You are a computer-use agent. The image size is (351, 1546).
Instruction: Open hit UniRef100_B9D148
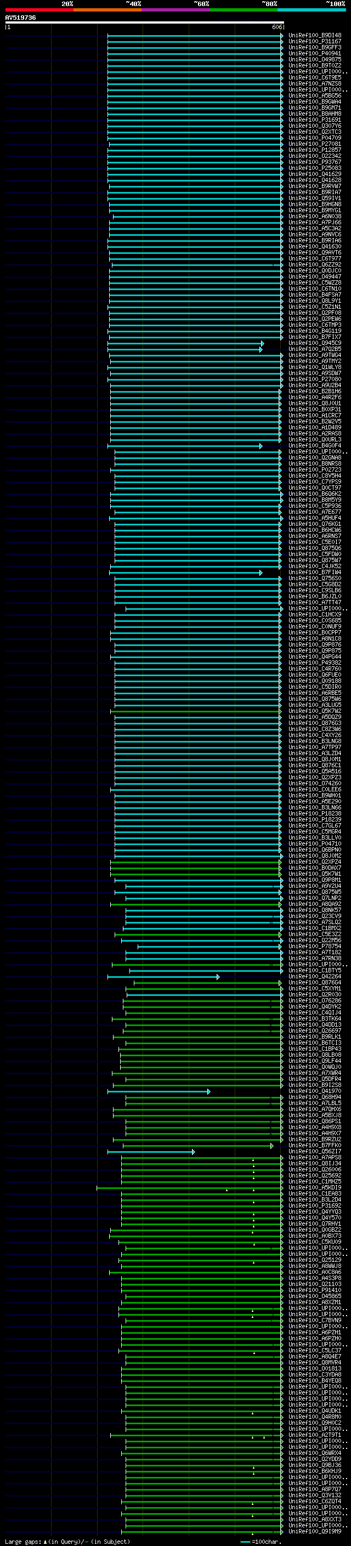click(315, 36)
